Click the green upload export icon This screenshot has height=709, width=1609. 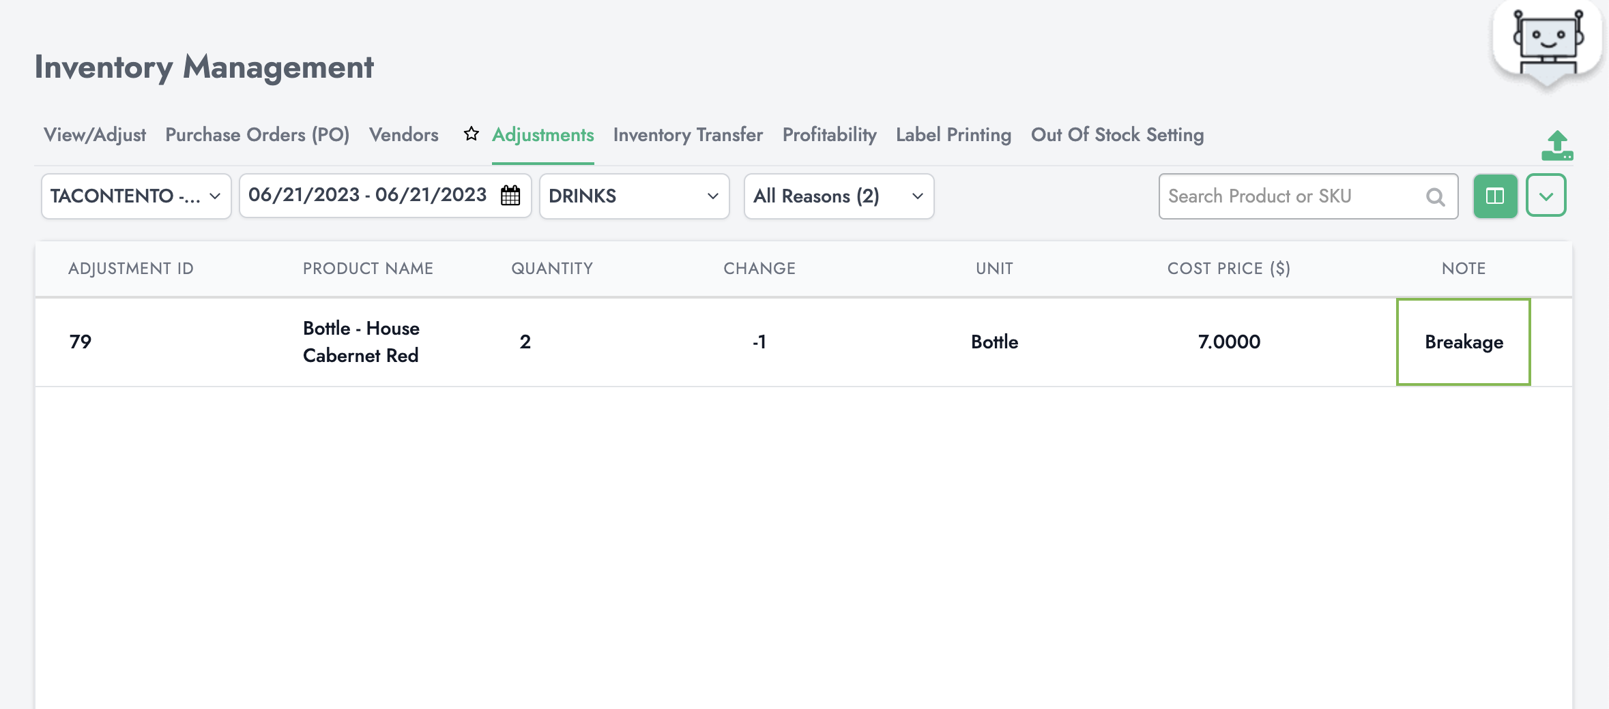click(x=1556, y=146)
